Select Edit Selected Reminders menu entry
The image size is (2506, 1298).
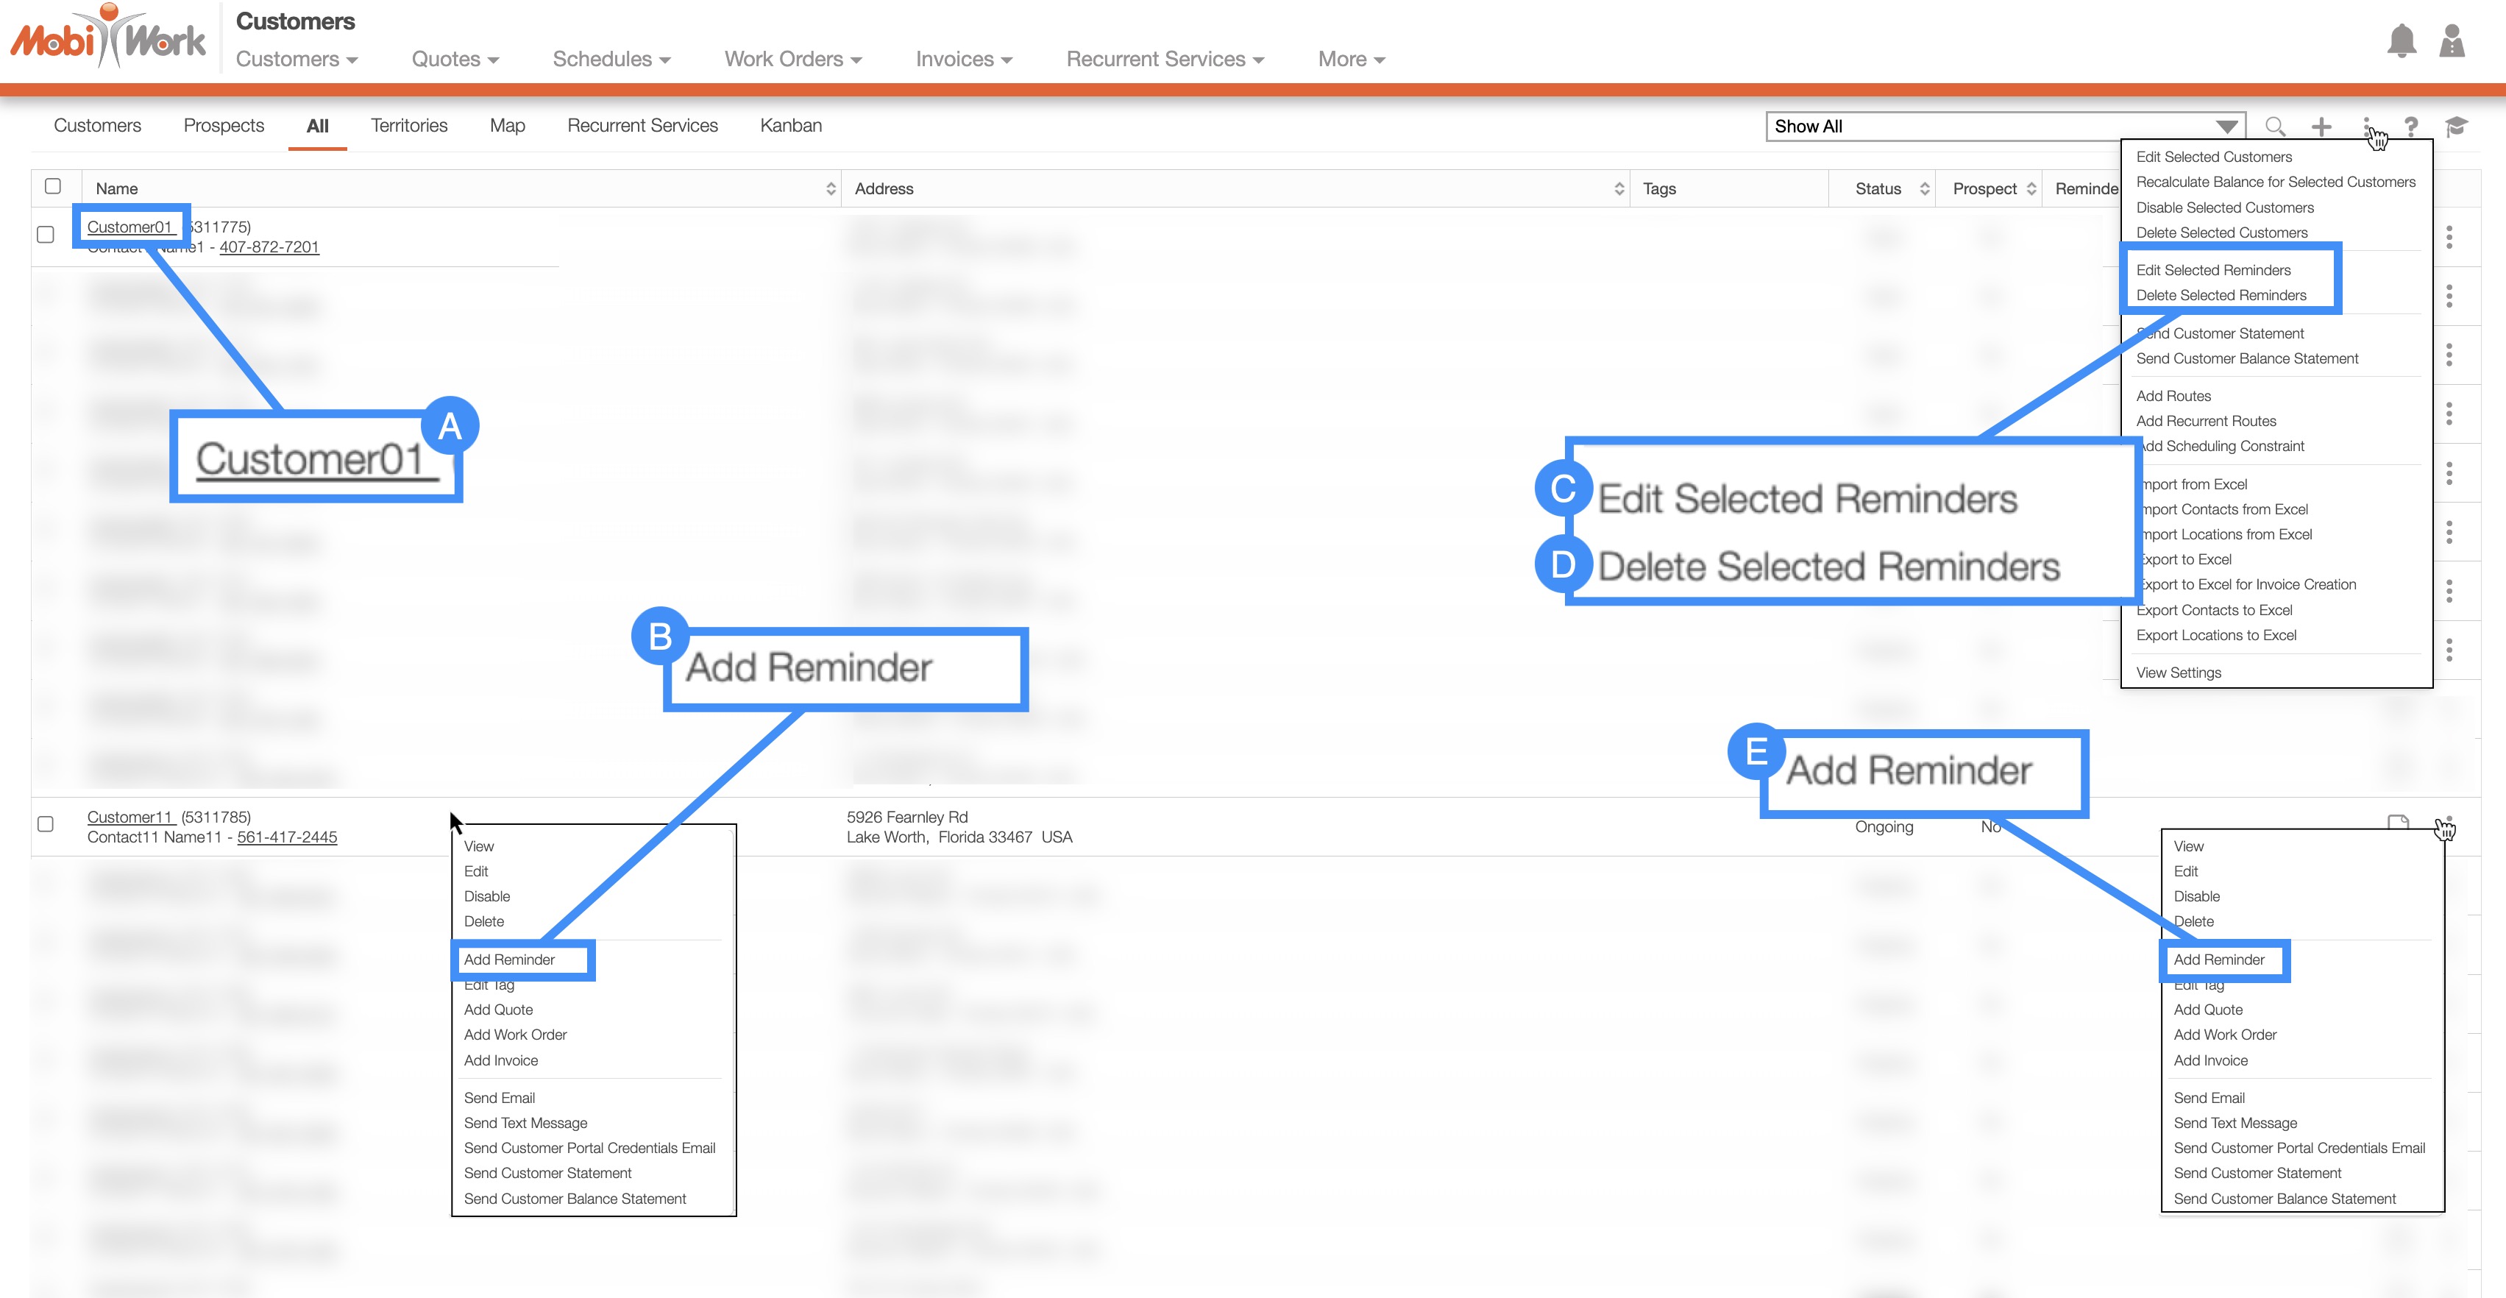click(x=2213, y=271)
